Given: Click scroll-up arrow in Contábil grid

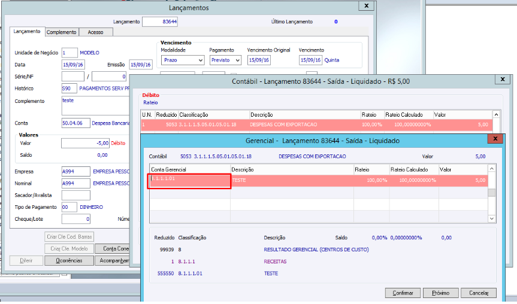Looking at the screenshot, I should tap(495, 114).
